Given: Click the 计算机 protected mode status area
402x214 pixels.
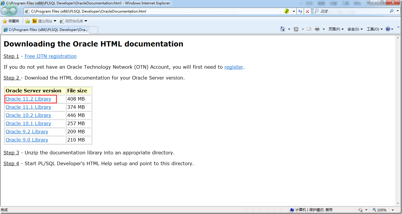Looking at the screenshot, I should click(311, 210).
